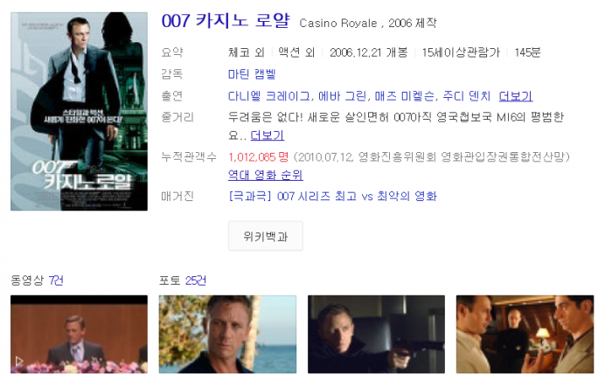Screen dimensions: 612x381
Task: Click the 1,012,065명 audience count
Action: [x=259, y=157]
